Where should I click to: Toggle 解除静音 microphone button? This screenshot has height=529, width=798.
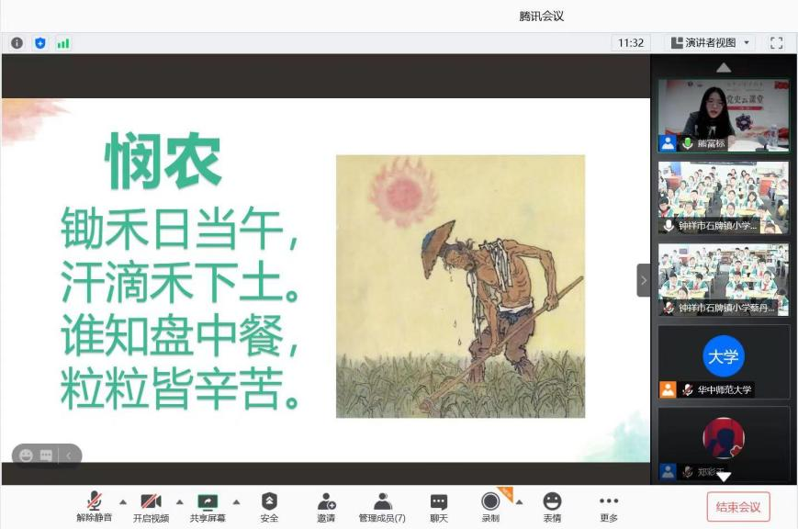coord(95,507)
